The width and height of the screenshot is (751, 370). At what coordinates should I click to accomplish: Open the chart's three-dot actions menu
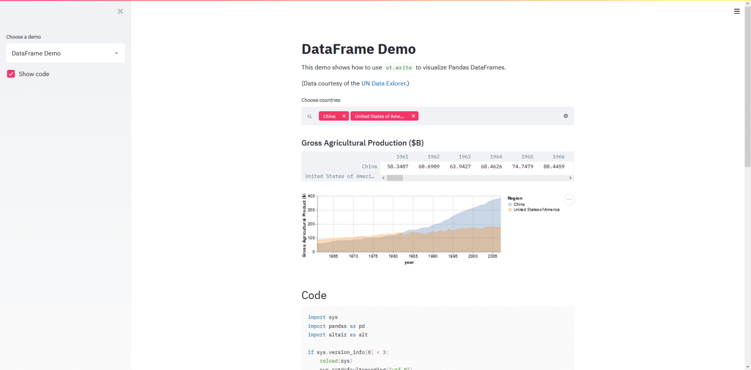pos(569,199)
